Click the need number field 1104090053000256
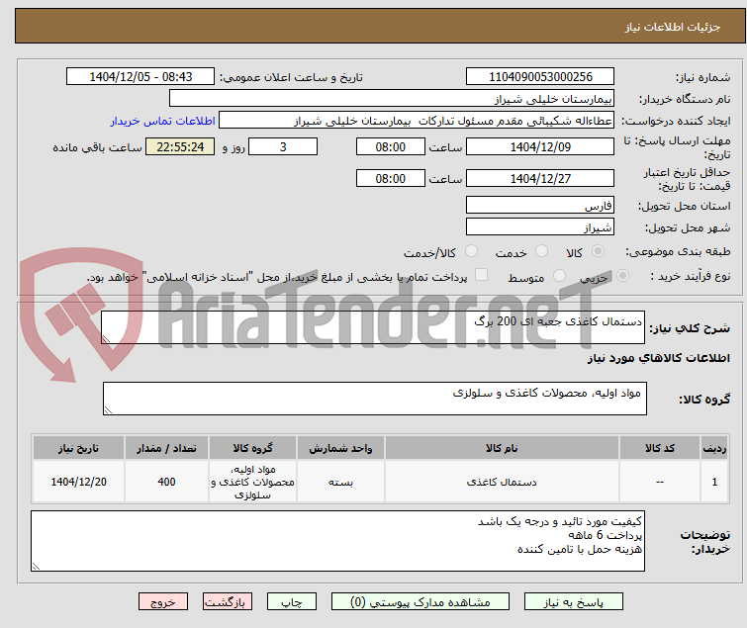 point(540,77)
